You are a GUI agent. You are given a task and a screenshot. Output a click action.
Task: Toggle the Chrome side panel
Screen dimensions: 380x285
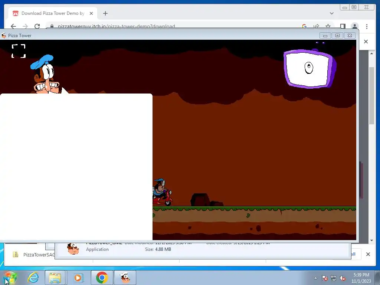[x=343, y=26]
